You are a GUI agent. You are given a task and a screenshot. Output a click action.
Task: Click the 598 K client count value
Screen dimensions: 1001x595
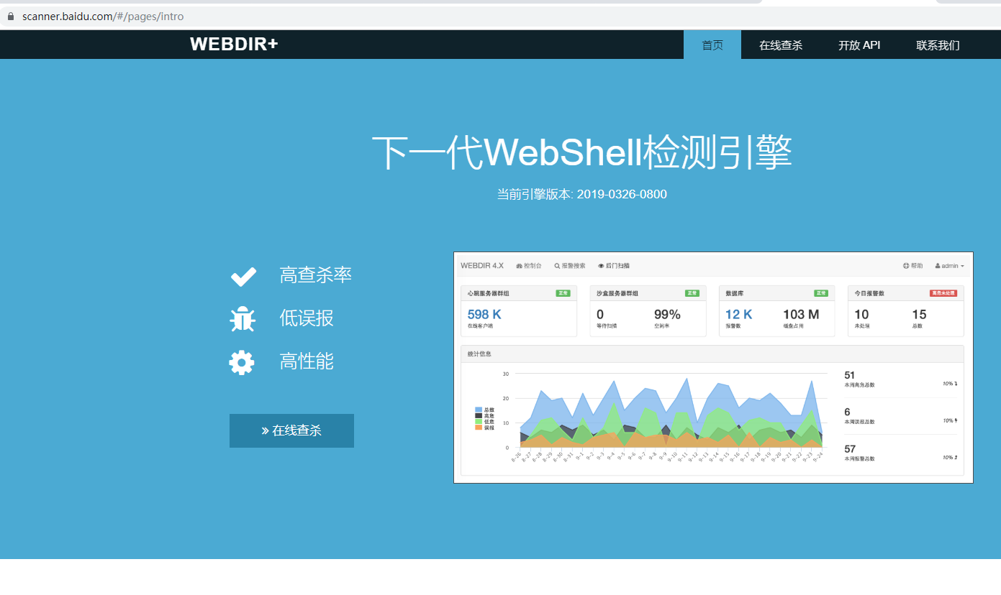point(484,314)
